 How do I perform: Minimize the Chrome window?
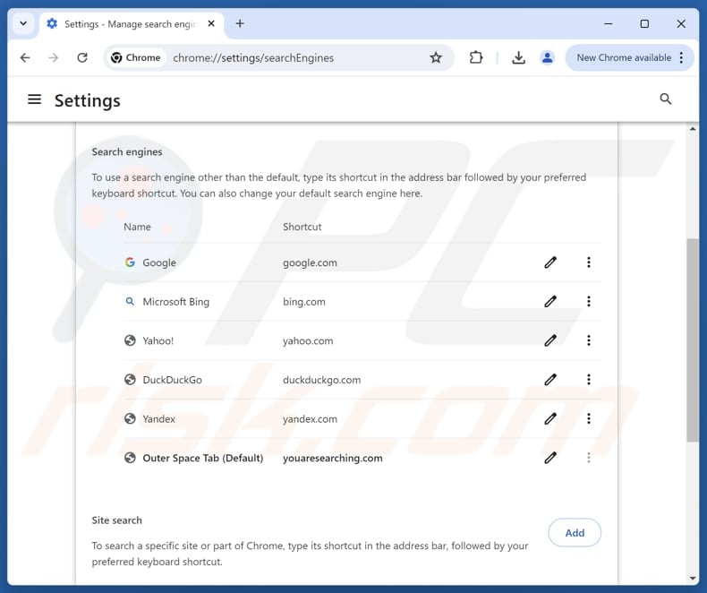pyautogui.click(x=609, y=23)
